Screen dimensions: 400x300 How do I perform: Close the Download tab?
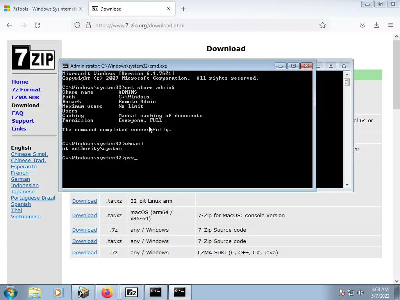pos(169,9)
